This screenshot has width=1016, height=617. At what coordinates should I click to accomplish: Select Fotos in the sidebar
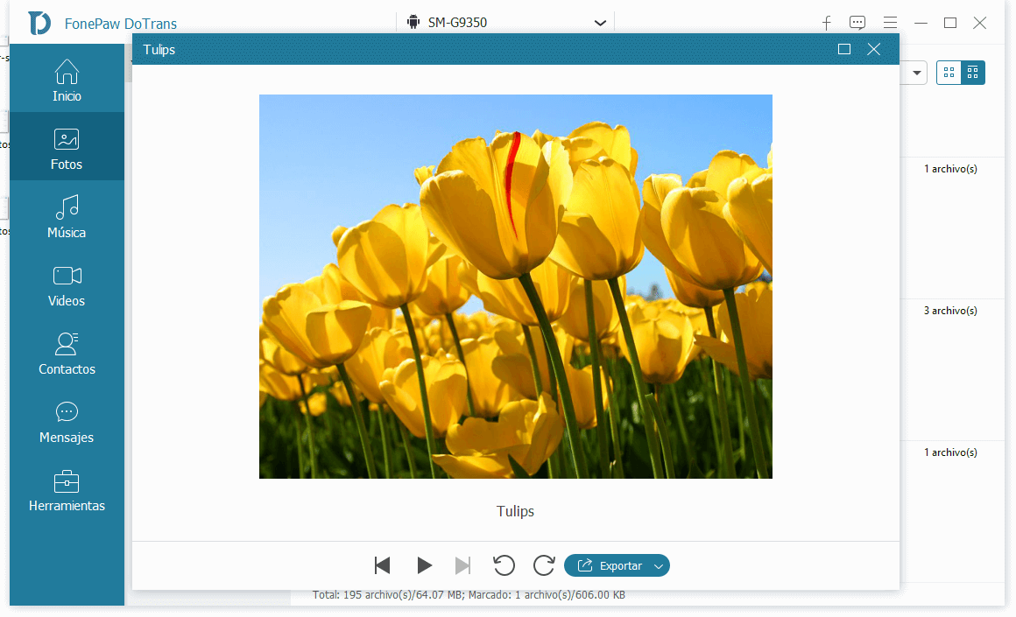tap(67, 149)
